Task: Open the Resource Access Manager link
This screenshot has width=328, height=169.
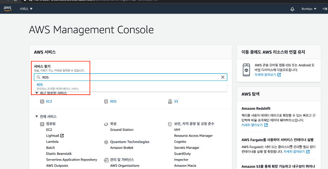Action: pos(193,136)
